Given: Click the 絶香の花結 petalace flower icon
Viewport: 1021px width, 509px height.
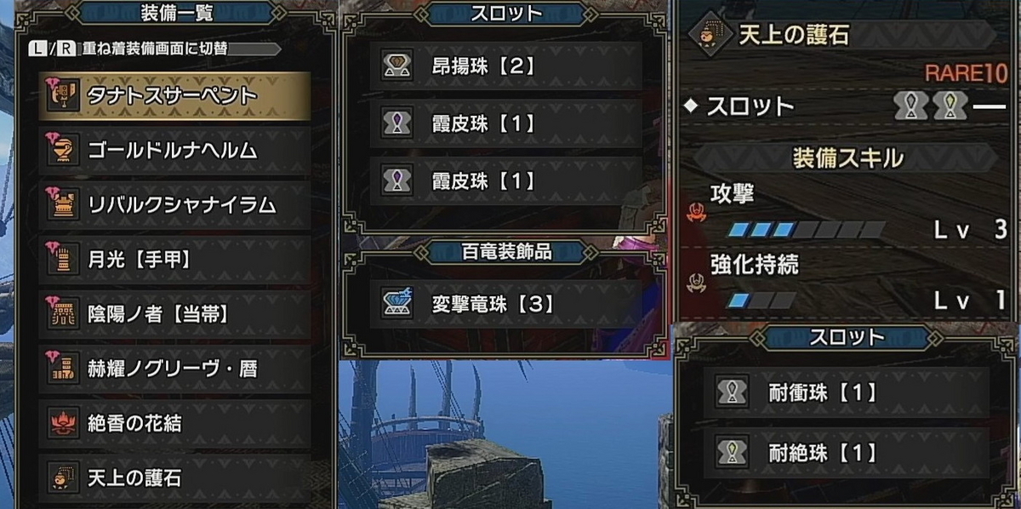Looking at the screenshot, I should 64,422.
